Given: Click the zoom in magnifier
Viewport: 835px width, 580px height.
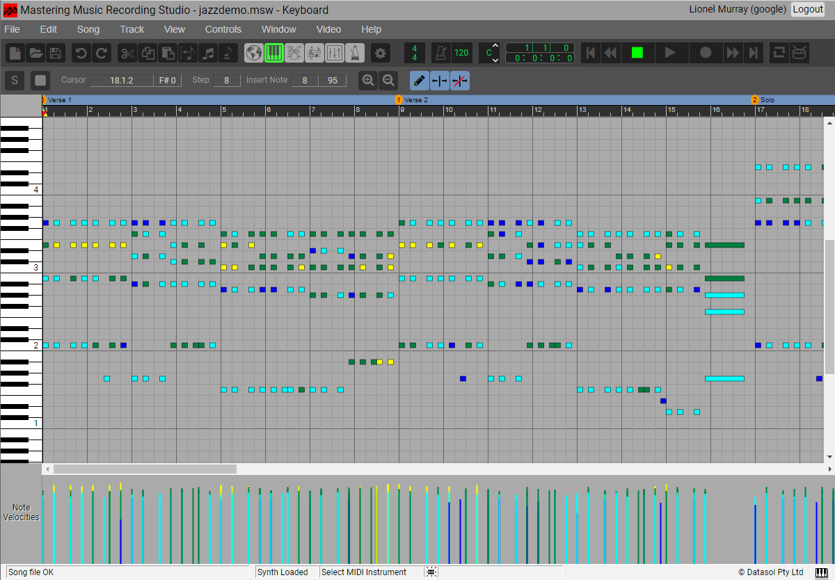Looking at the screenshot, I should tap(368, 81).
